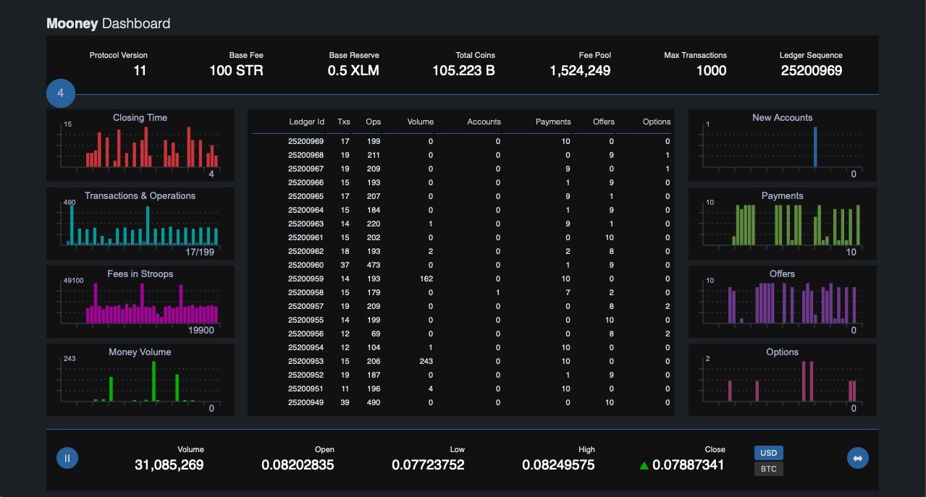Click the Options column header in table
Viewport: 926px width, 497px height.
657,122
